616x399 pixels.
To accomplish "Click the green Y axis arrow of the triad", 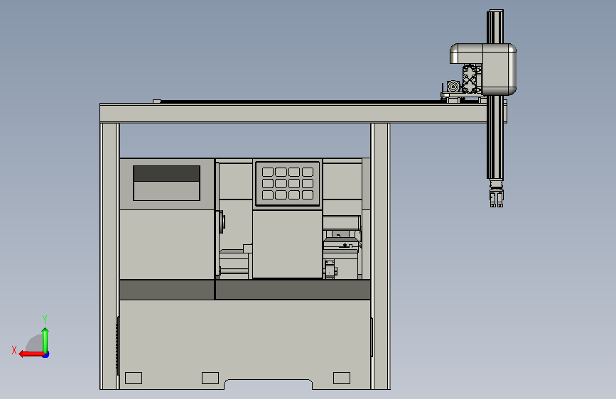I will tap(45, 340).
